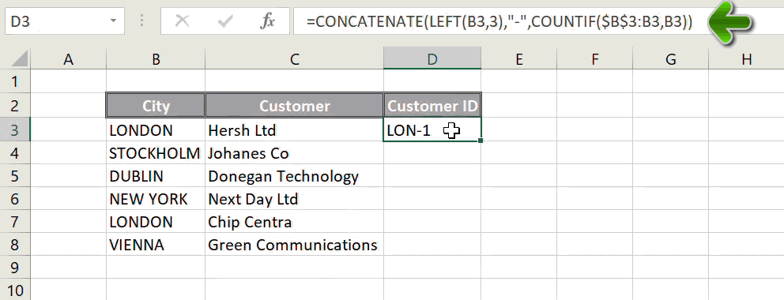Select the Next Day Ltd cell

(x=295, y=199)
